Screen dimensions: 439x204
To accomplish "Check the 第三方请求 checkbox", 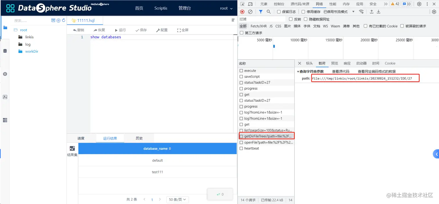I will [x=241, y=33].
